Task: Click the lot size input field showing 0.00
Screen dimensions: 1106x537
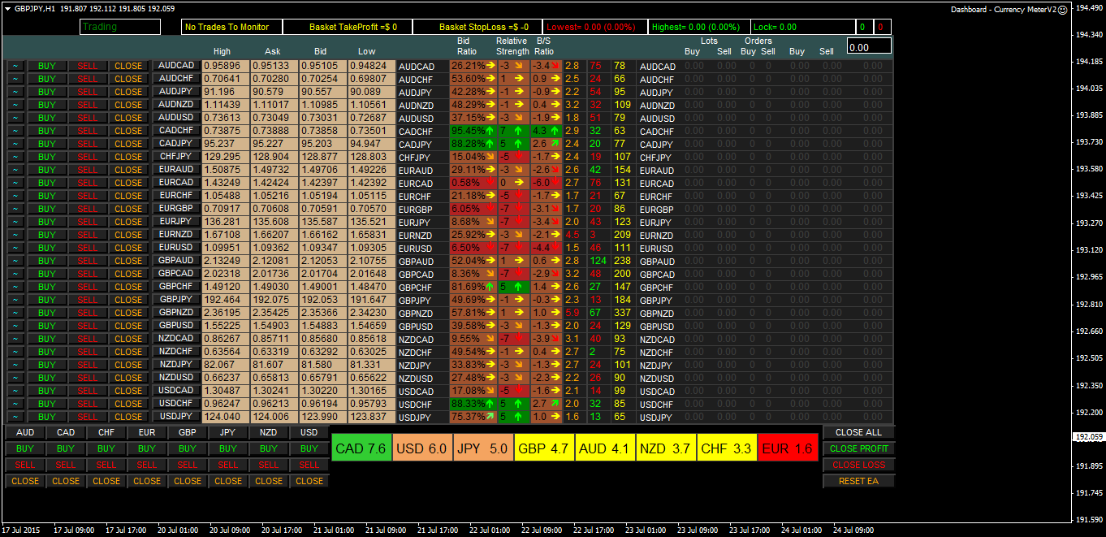Action: pyautogui.click(x=869, y=46)
